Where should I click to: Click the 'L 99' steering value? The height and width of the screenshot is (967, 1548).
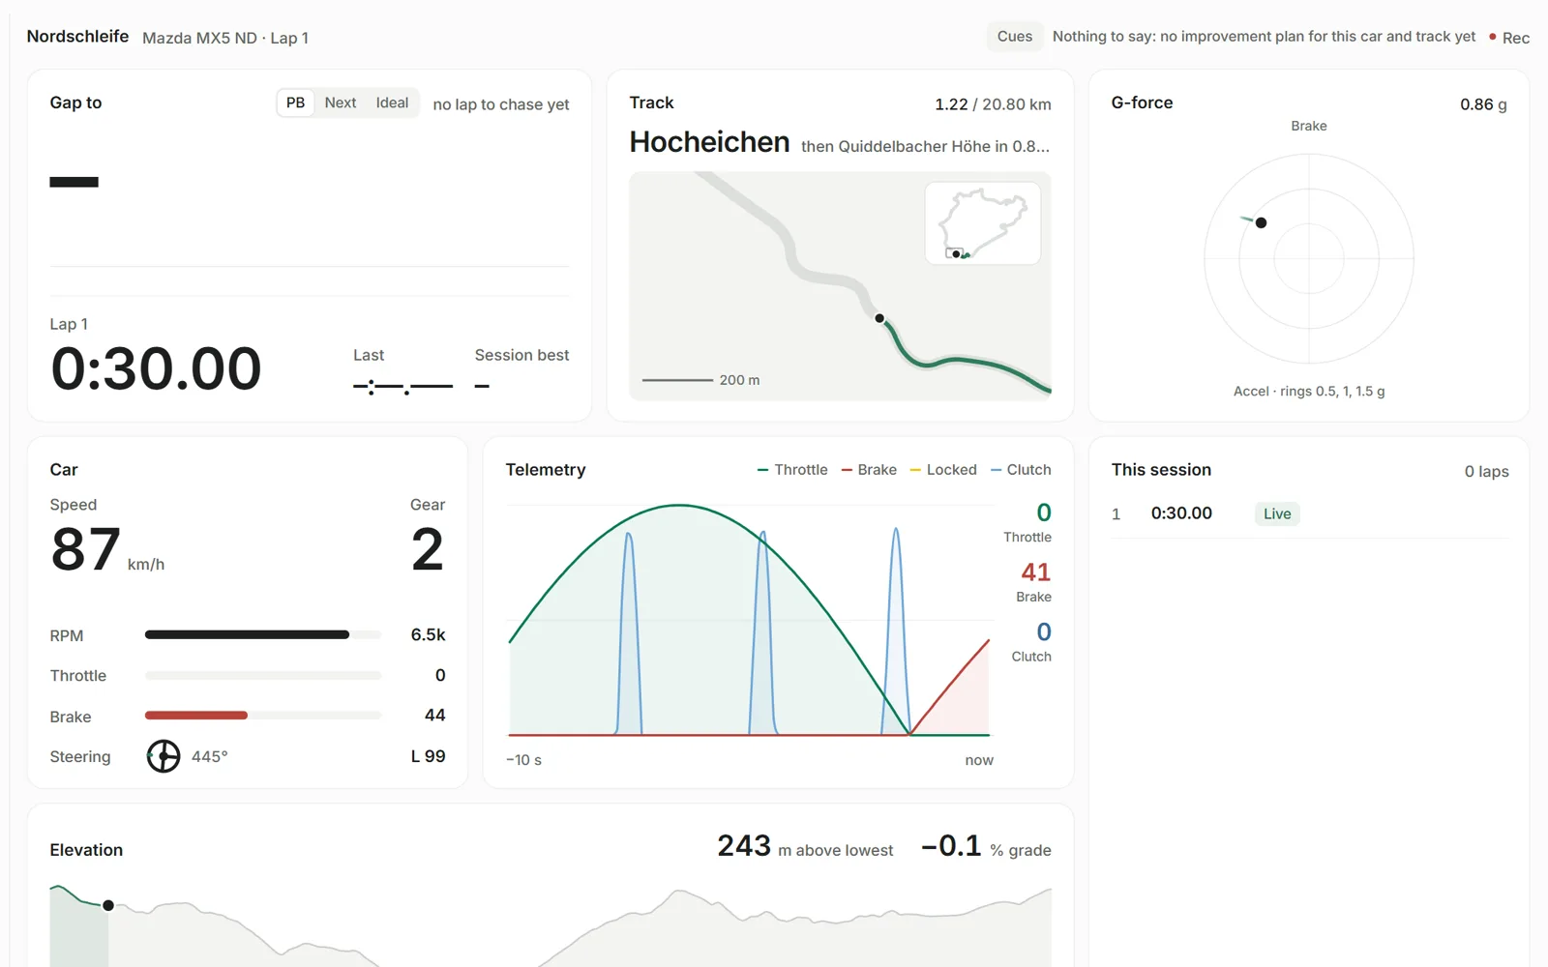(428, 756)
